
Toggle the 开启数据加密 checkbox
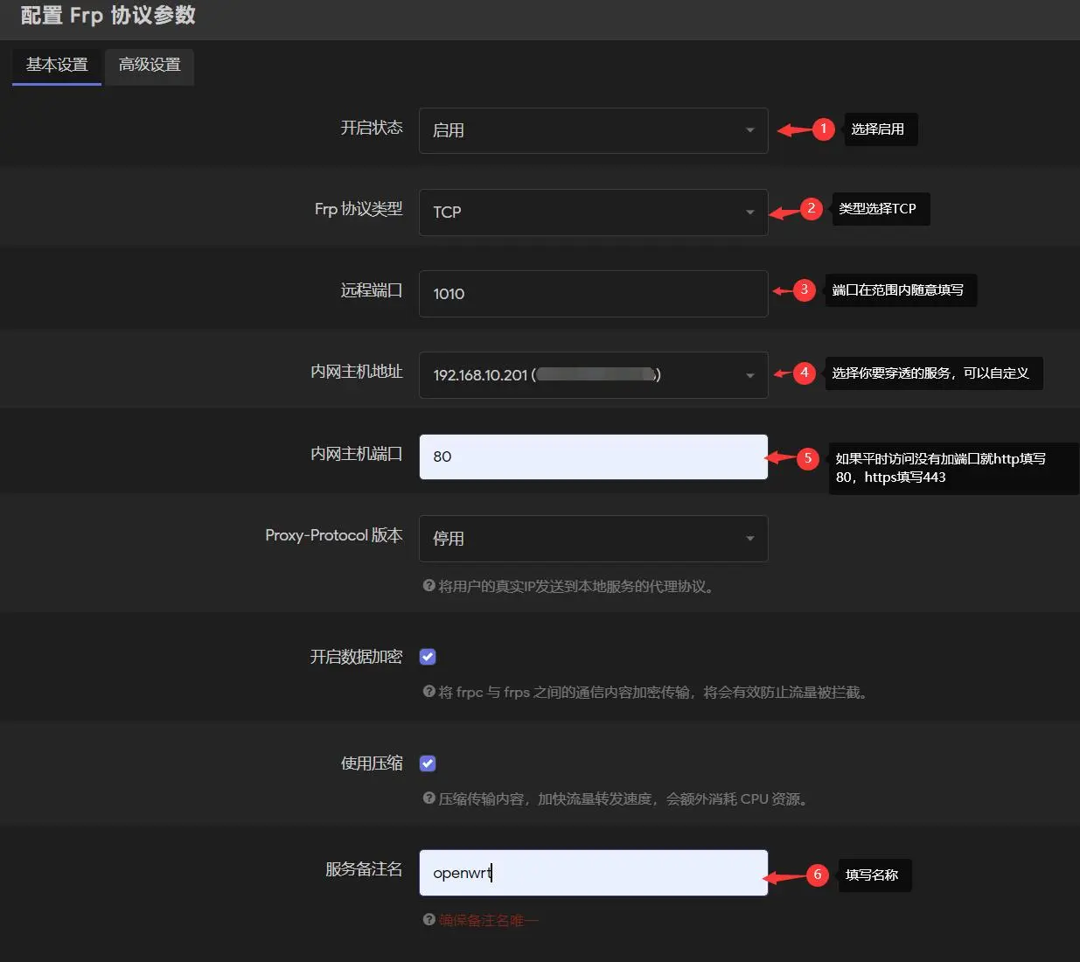(x=428, y=657)
